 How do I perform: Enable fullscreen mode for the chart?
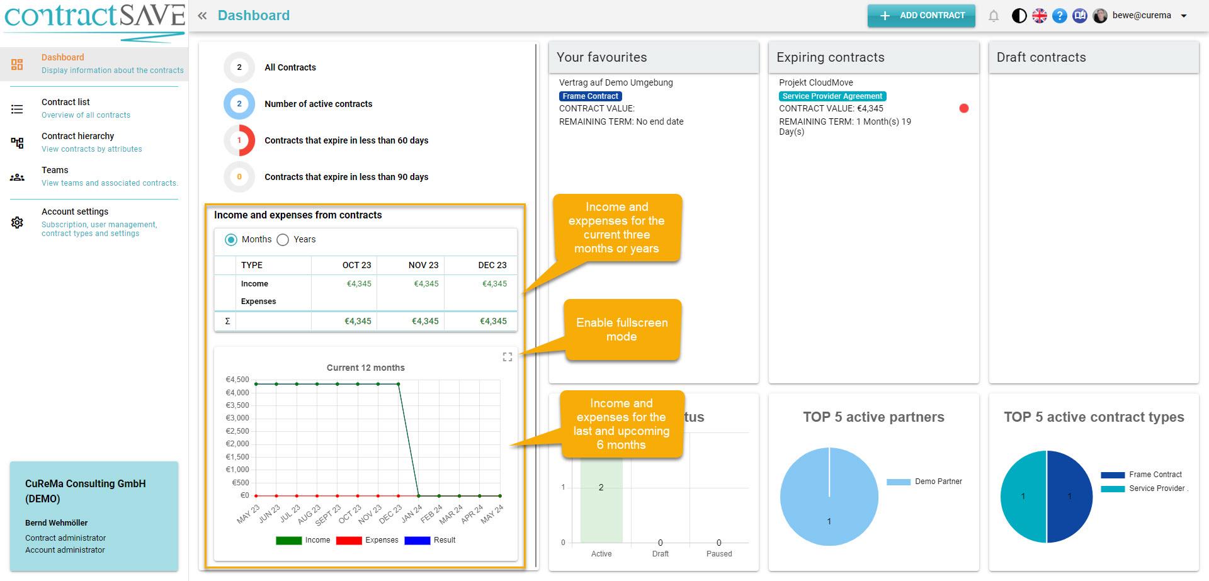click(507, 357)
